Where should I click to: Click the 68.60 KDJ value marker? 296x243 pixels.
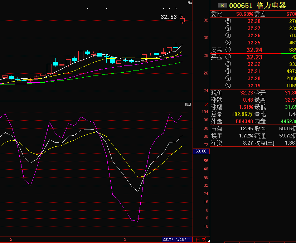click(x=201, y=151)
